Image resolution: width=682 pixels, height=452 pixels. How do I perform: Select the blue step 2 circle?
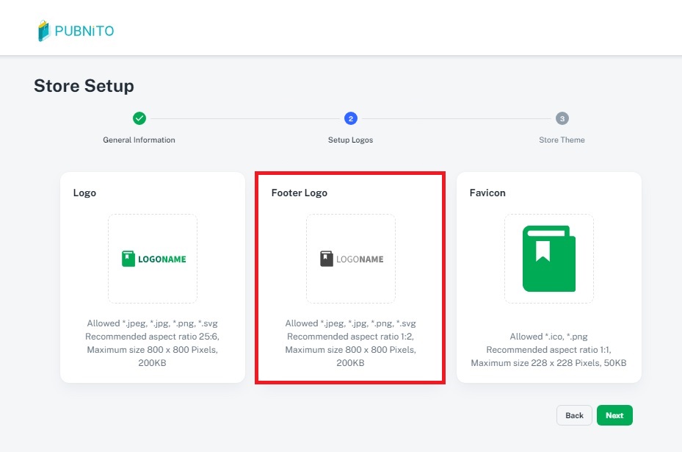click(350, 118)
